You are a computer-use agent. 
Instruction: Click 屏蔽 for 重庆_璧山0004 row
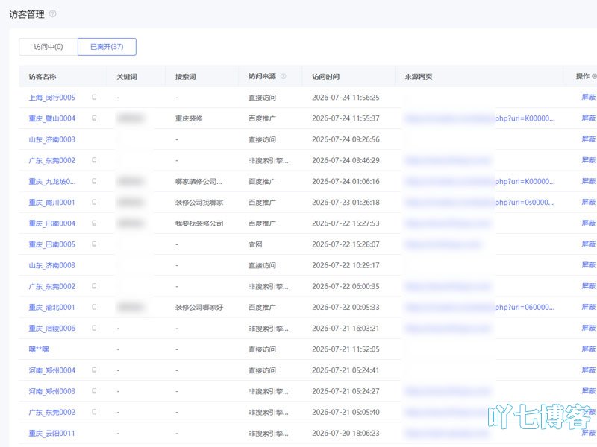coord(589,118)
